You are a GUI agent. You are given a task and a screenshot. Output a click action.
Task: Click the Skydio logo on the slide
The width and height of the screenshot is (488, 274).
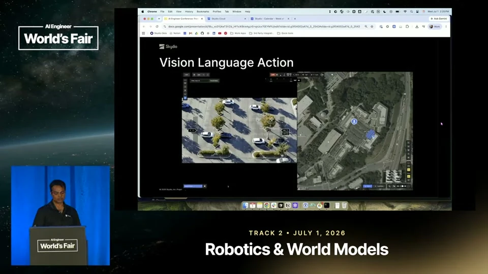click(x=168, y=47)
